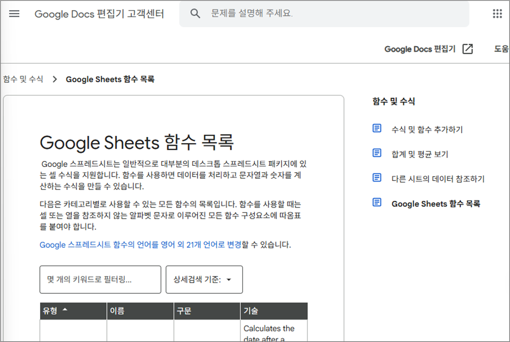Open the Google Docs 편집기 product link

tap(420, 49)
